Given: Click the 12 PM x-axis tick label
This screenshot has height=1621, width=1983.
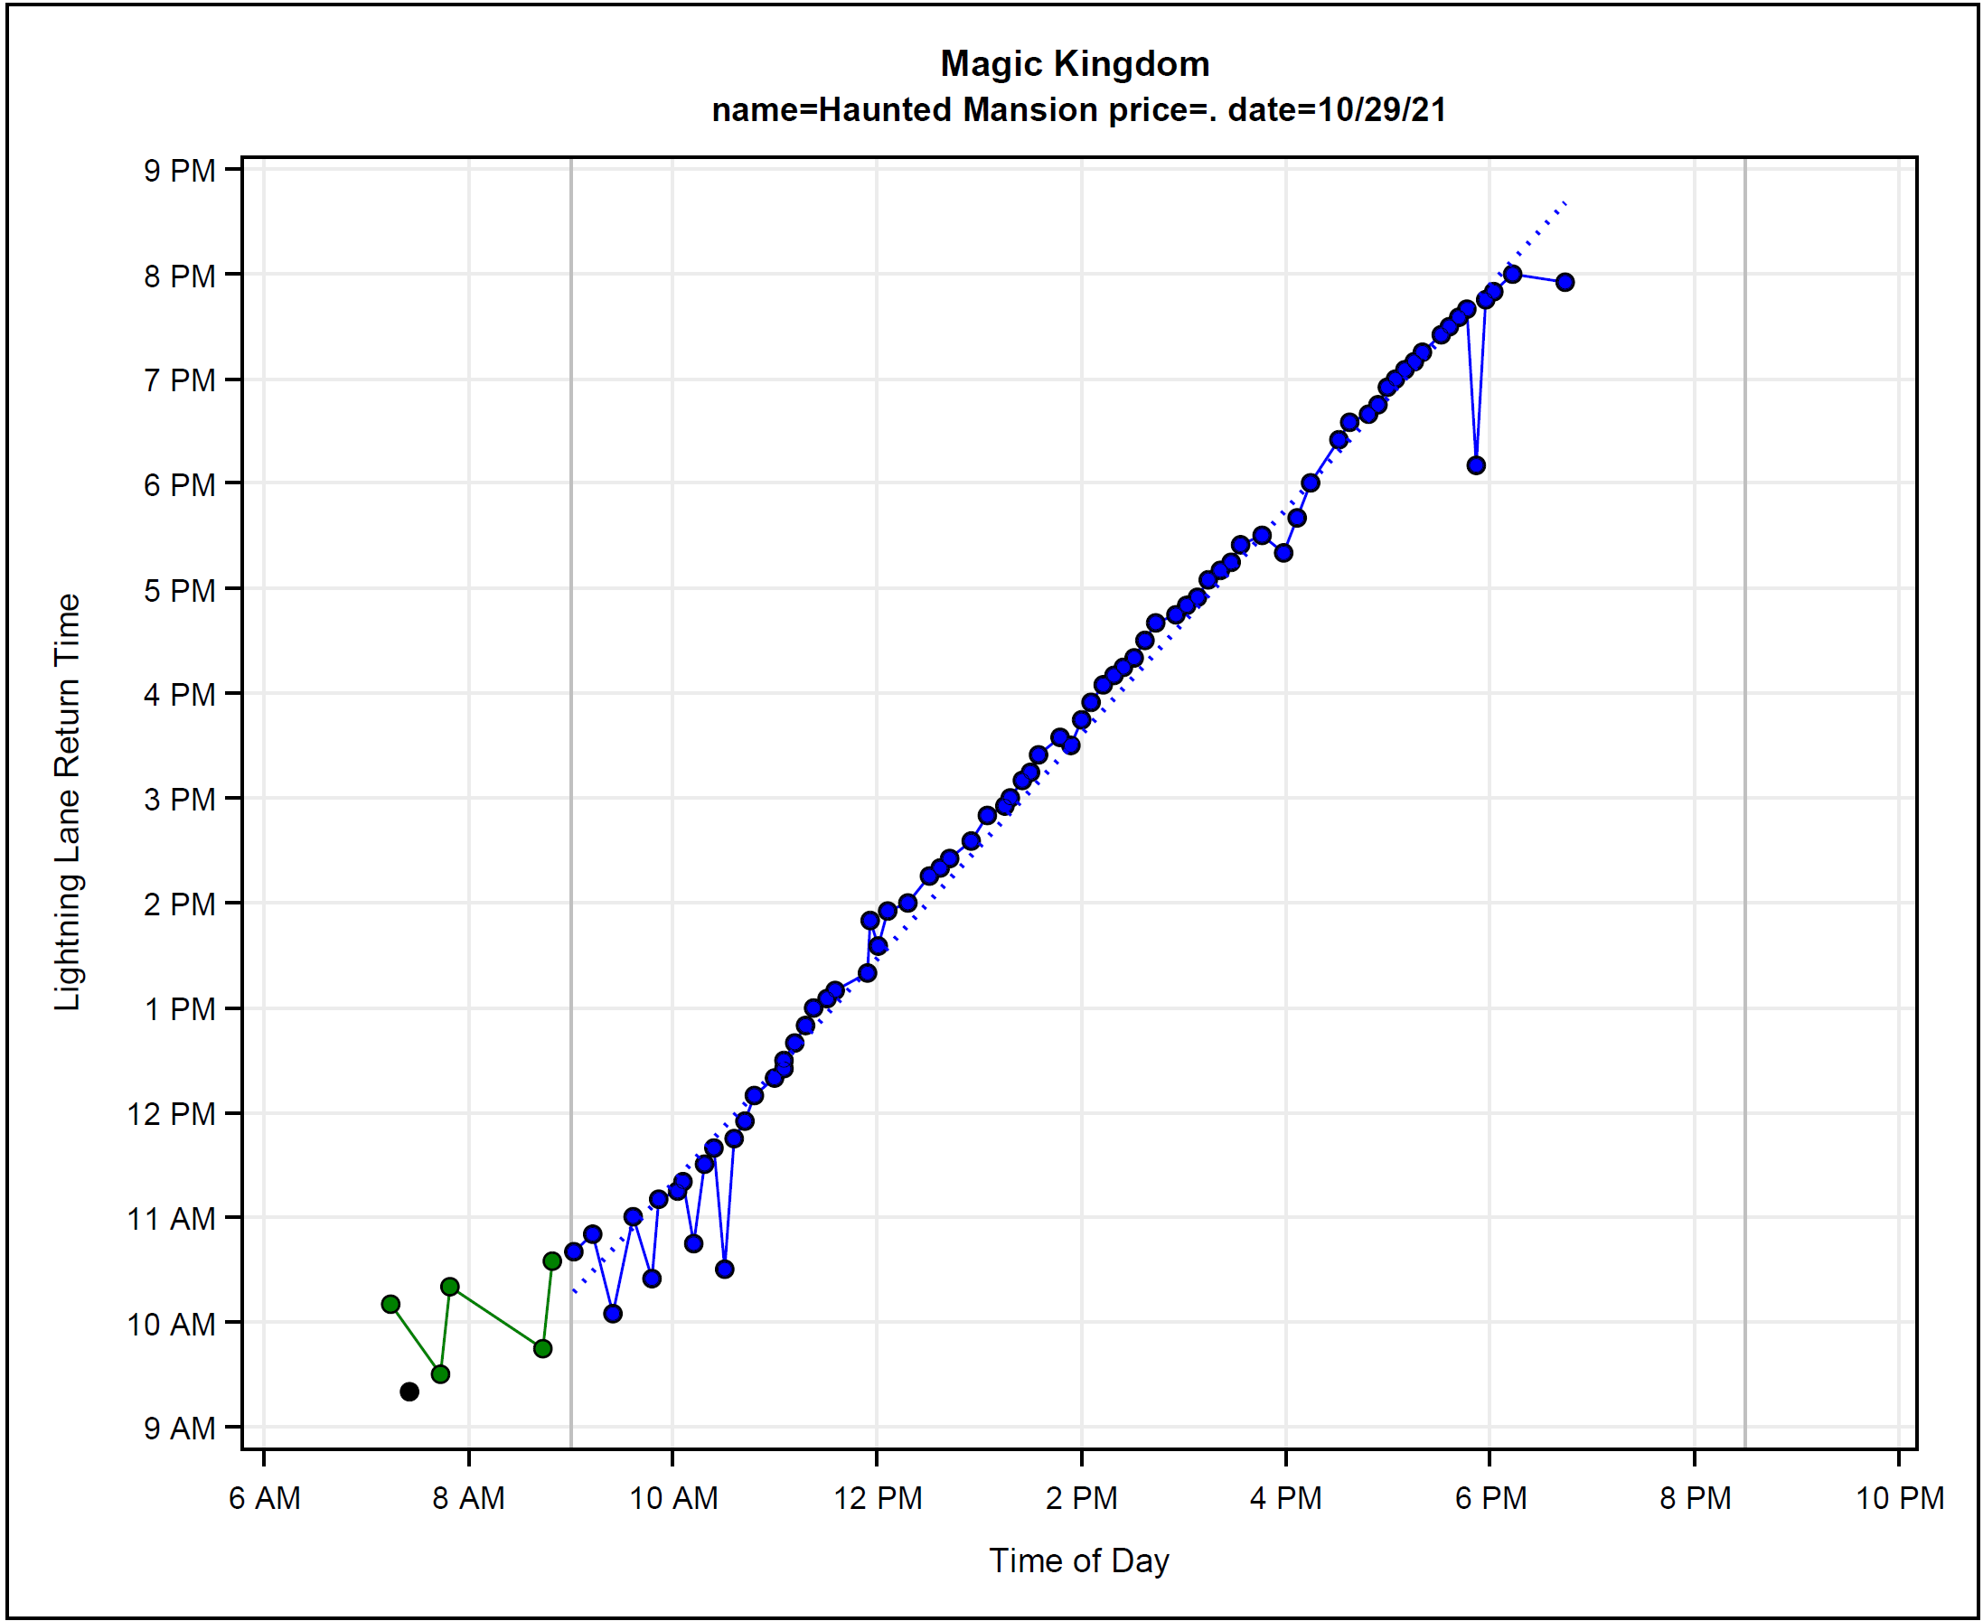Looking at the screenshot, I should 877,1498.
